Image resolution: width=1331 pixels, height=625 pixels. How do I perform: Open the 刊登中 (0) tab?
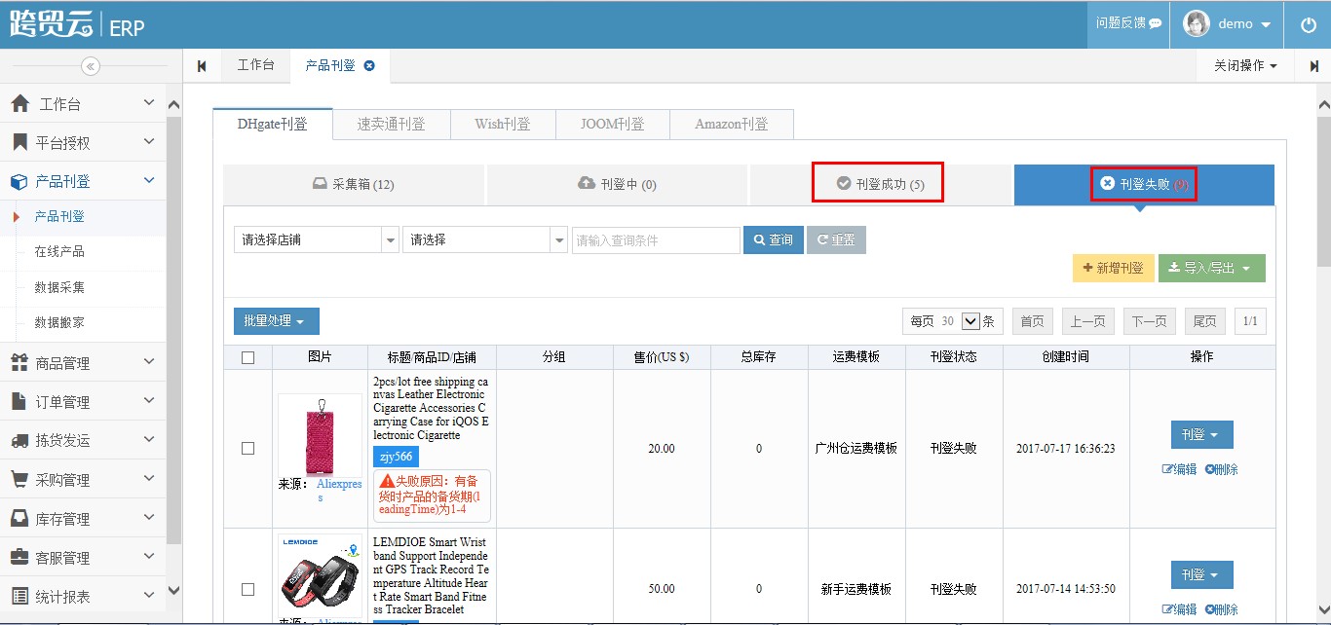pos(617,184)
